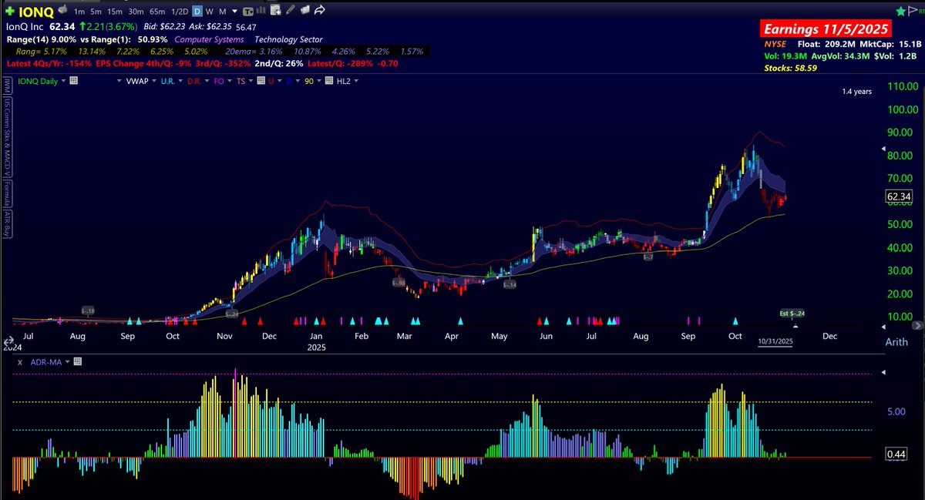The height and width of the screenshot is (500, 925).
Task: Switch to 1/2D timeframe
Action: pyautogui.click(x=180, y=12)
